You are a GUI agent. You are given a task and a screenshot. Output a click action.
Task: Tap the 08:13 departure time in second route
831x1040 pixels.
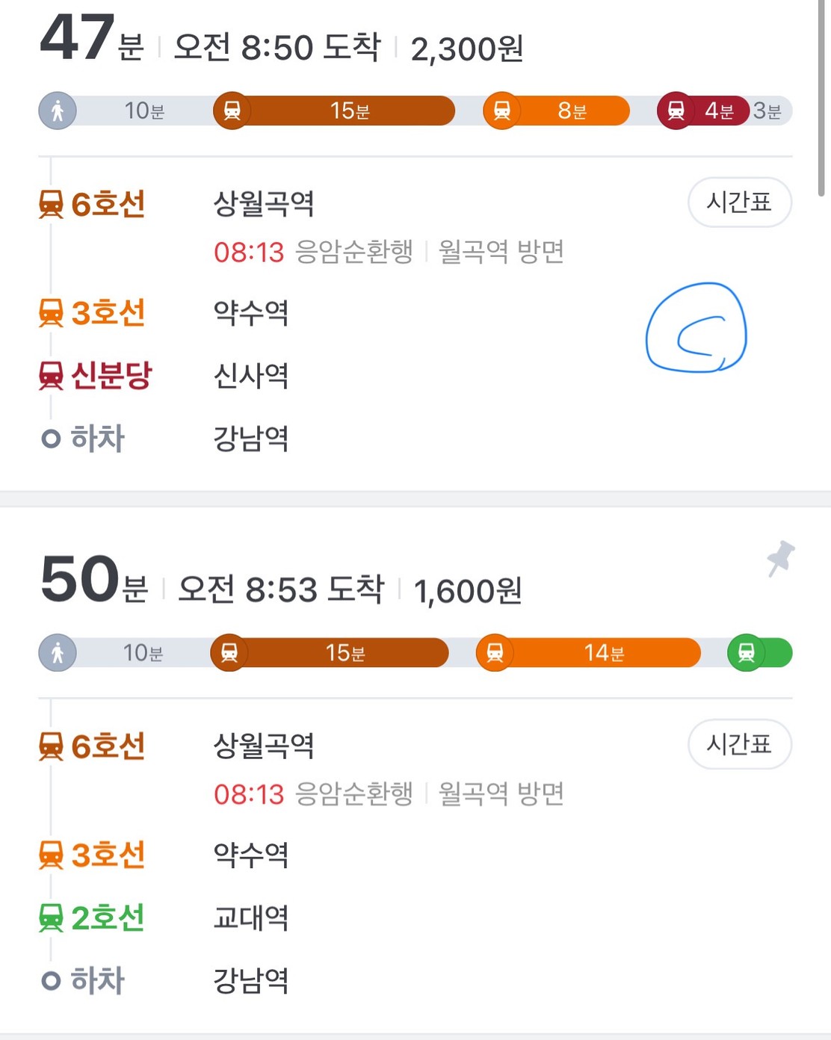pyautogui.click(x=249, y=794)
